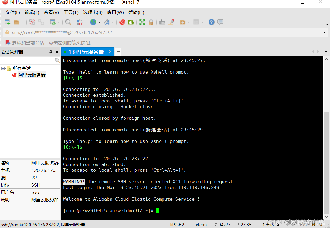Screen dimensions: 330x228
Task: Select the 1 阿里云服务器 tab
Action: (x=86, y=52)
